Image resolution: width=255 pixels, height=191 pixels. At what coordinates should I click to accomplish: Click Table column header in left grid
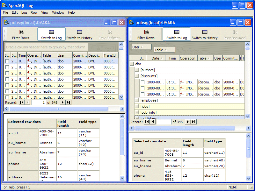[49, 55]
